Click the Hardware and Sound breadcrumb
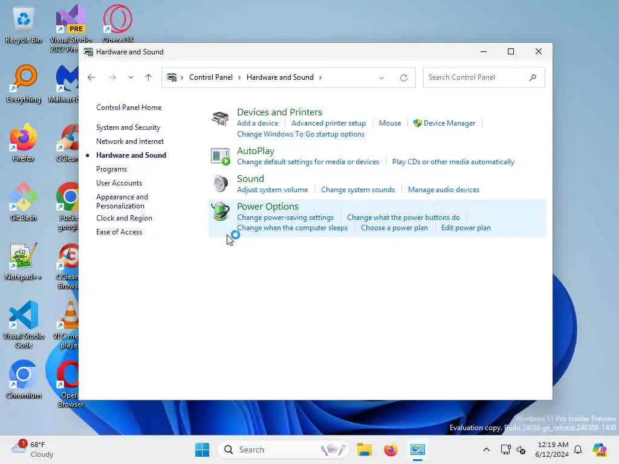 pyautogui.click(x=280, y=77)
